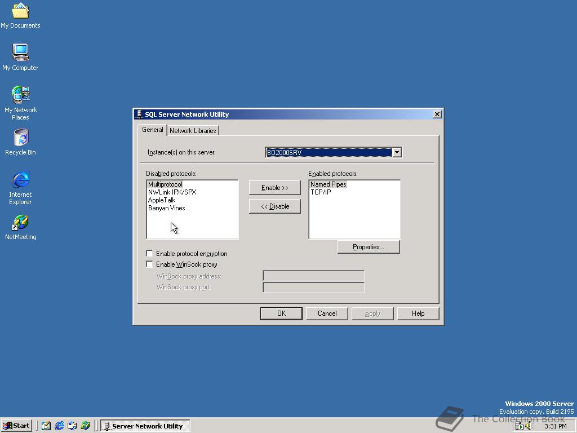Click WinSock proxy address field
This screenshot has height=433, width=577.
tap(313, 276)
